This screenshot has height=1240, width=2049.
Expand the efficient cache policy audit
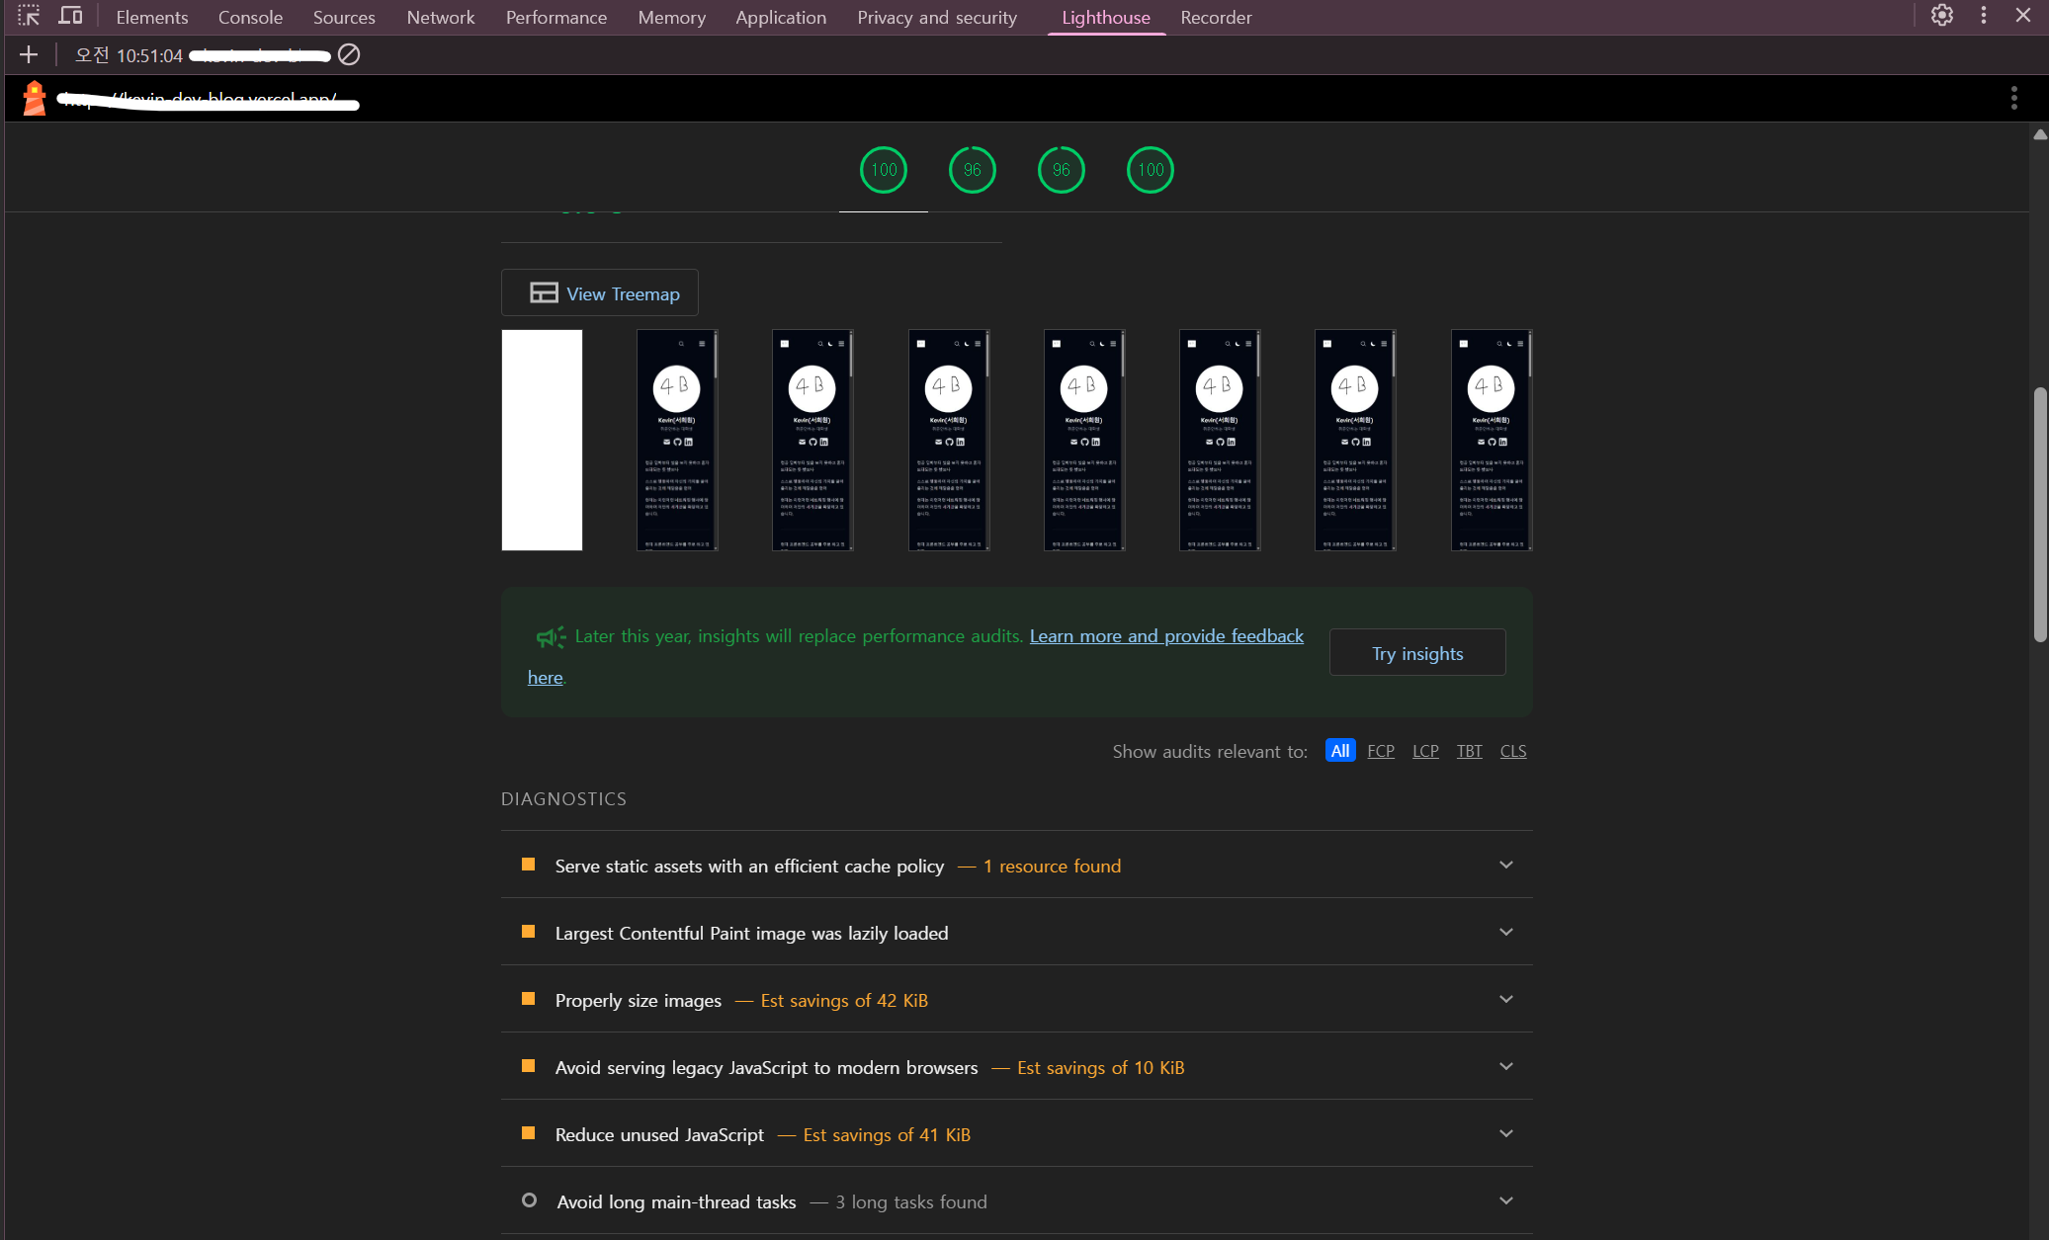pyautogui.click(x=1016, y=866)
